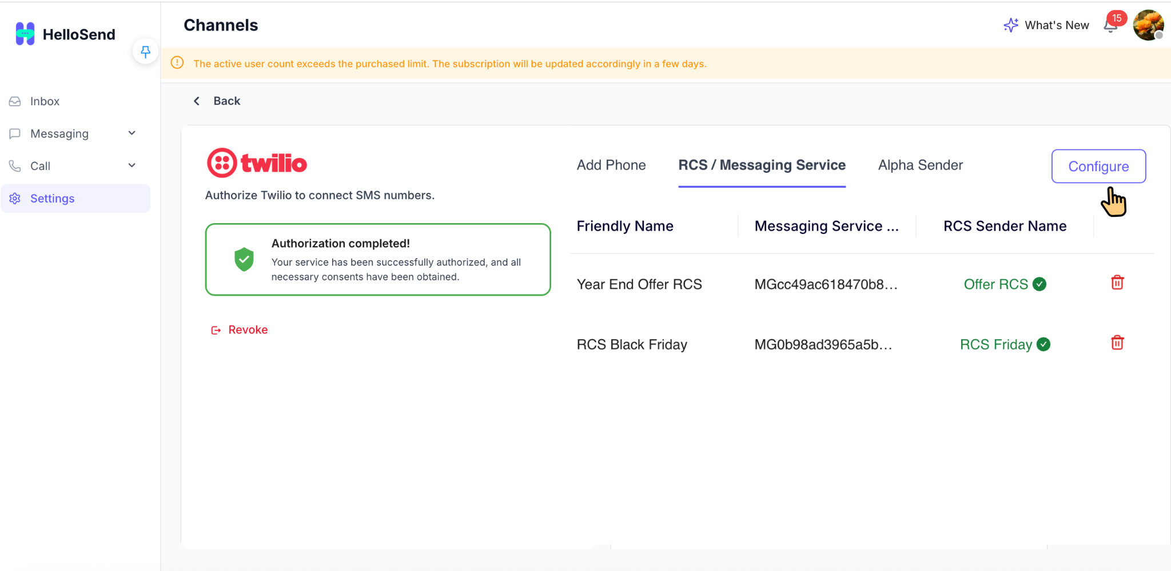Open the user profile avatar
Image resolution: width=1171 pixels, height=571 pixels.
coord(1148,25)
